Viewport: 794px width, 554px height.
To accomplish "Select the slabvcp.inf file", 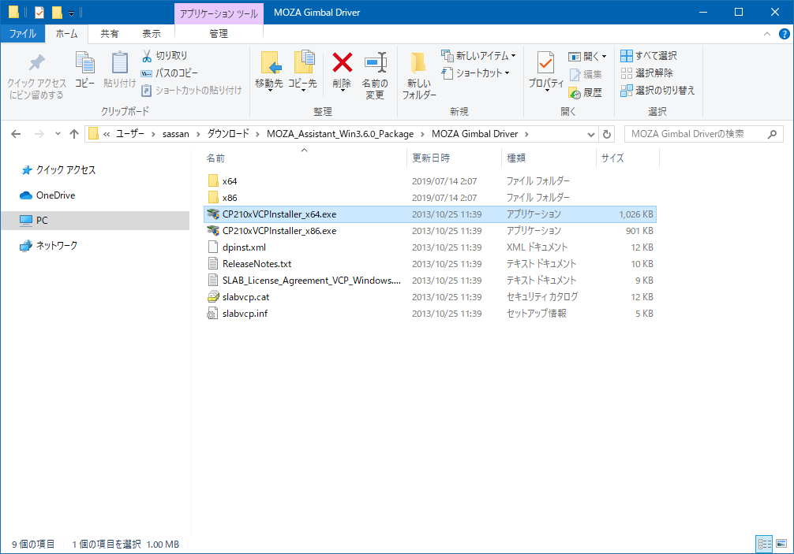I will (430, 314).
